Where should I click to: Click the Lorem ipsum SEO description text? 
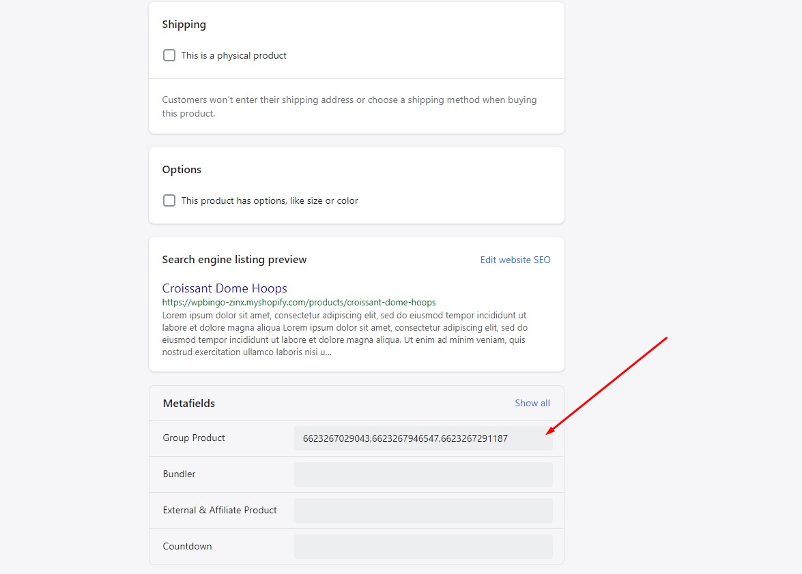coord(344,334)
